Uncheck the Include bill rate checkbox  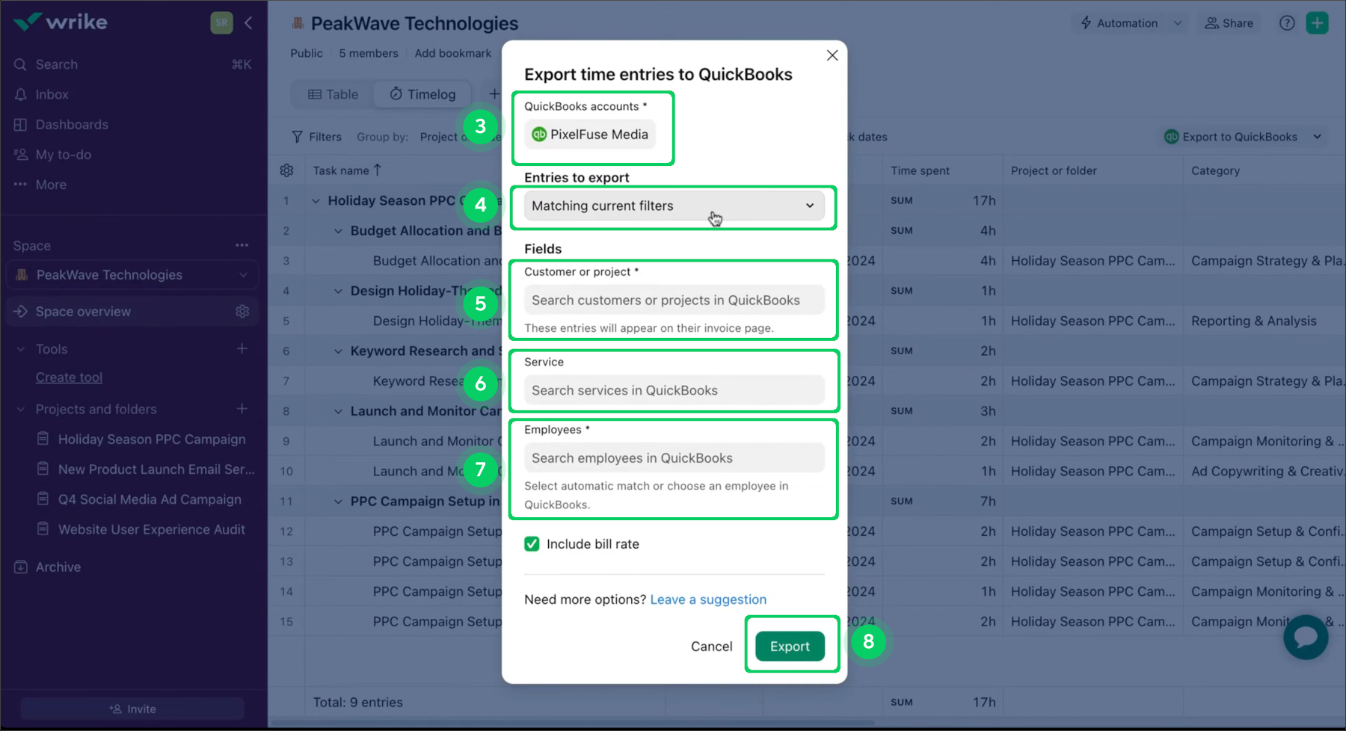tap(532, 544)
